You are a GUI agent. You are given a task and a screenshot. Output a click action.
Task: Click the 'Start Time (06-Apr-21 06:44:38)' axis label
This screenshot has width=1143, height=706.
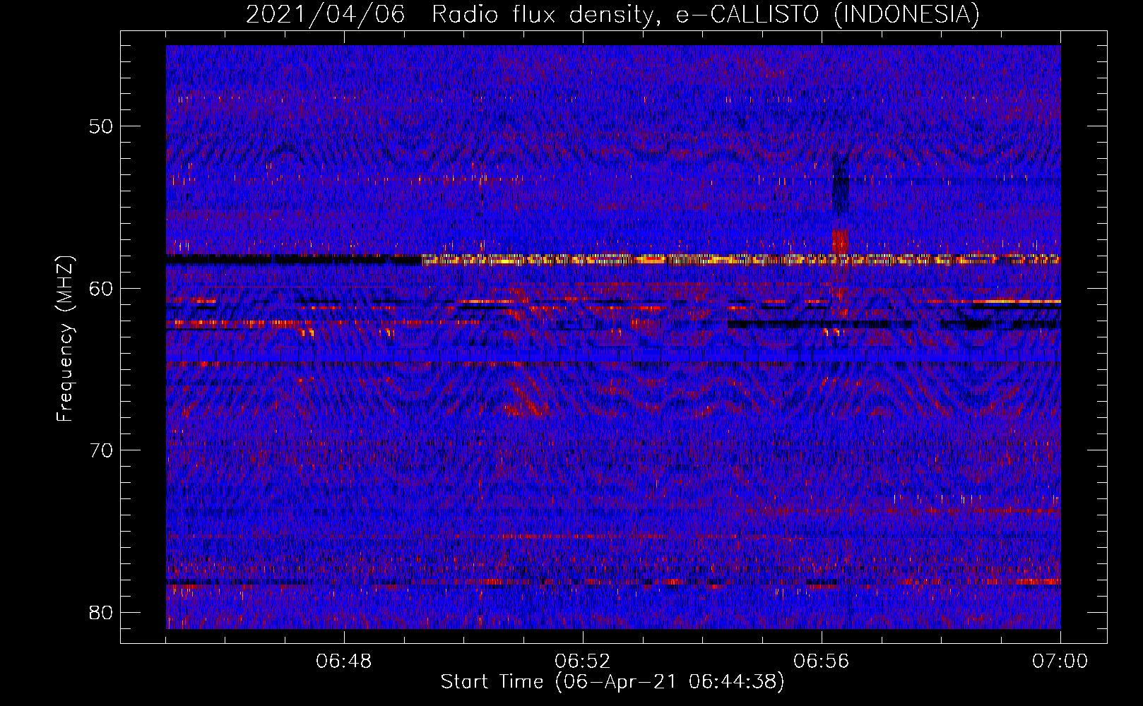pos(612,682)
